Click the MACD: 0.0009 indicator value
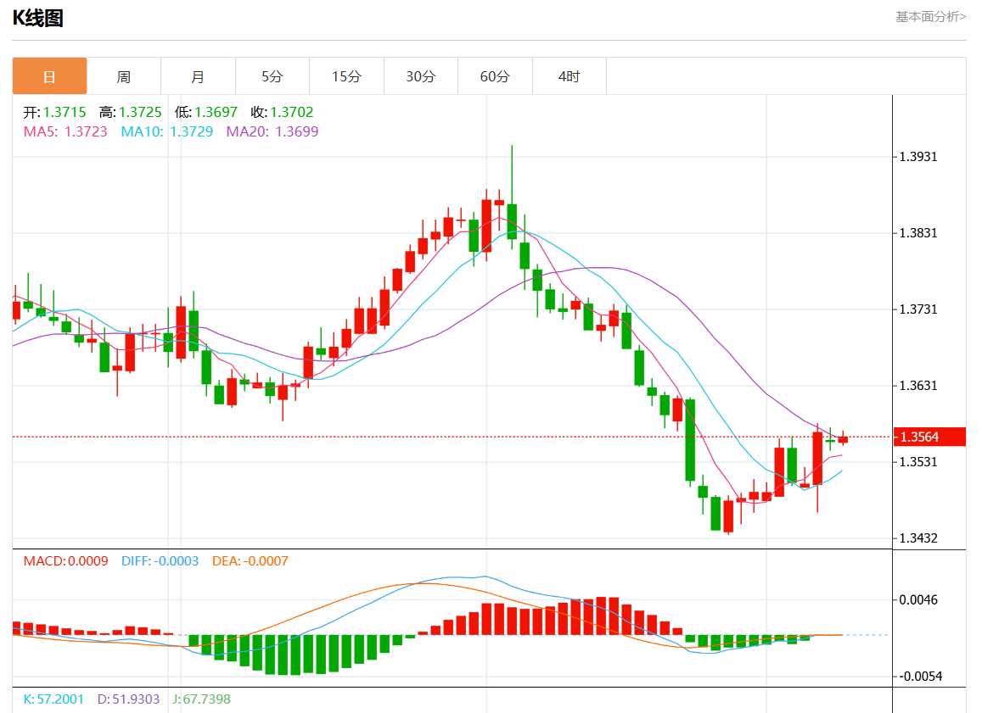 tap(65, 561)
